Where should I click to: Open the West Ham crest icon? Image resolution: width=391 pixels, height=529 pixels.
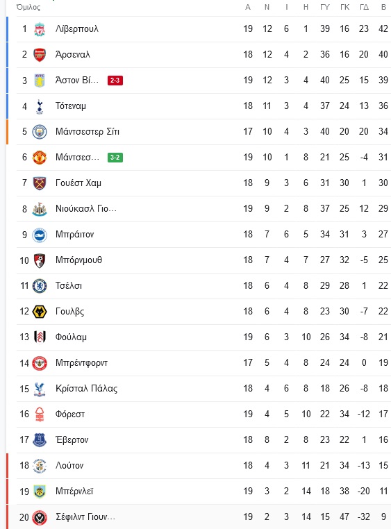(40, 183)
